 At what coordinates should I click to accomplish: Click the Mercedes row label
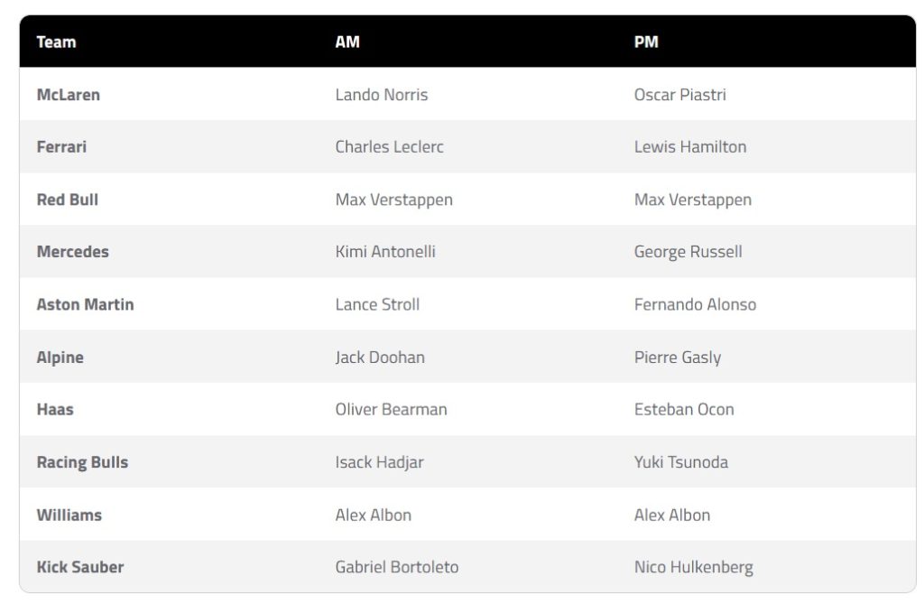pos(72,252)
